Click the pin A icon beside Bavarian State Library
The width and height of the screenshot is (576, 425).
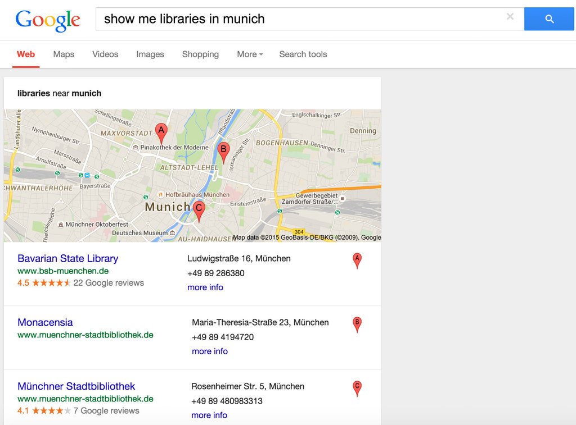(x=357, y=261)
